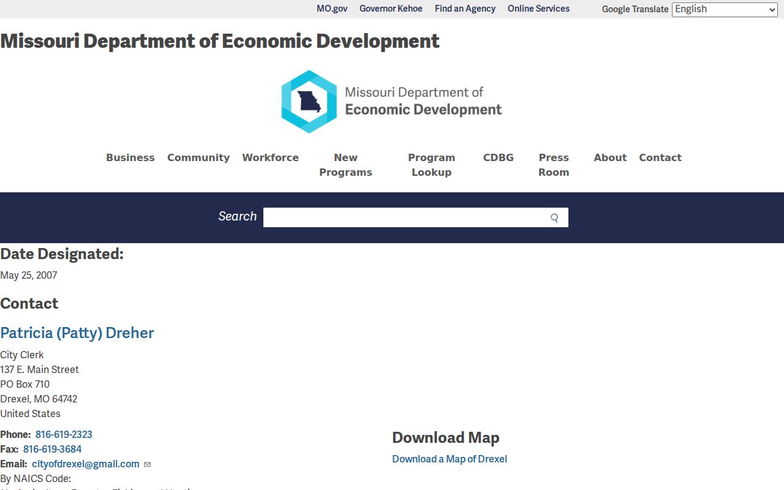
Task: Click the cityofdrexel@gmail.com email link
Action: click(x=86, y=464)
